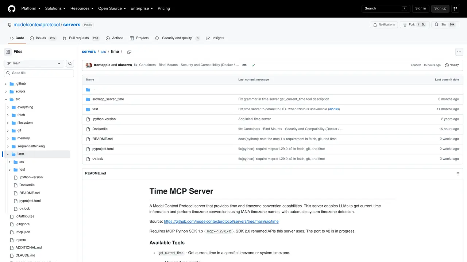Screen dimensions: 467x262
Task: Expand the memory folder chevron
Action: 8,138
